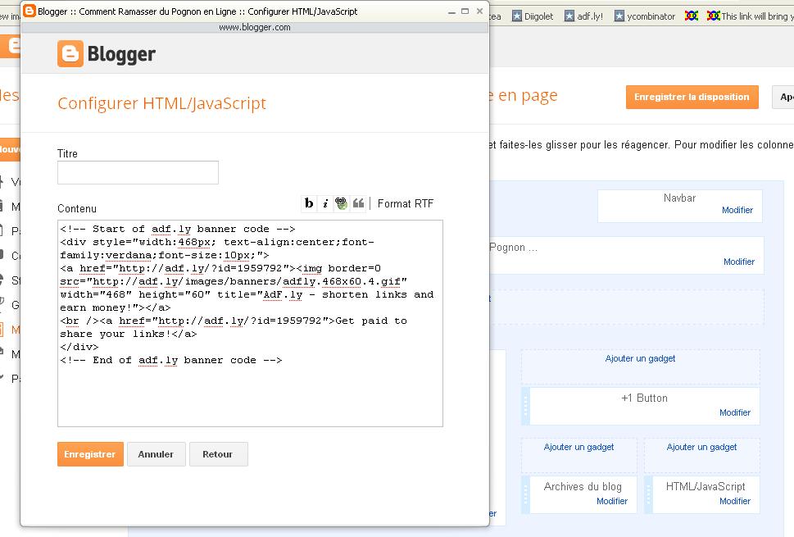Click Modifier under the Navbar gadget
This screenshot has width=794, height=537.
point(737,210)
